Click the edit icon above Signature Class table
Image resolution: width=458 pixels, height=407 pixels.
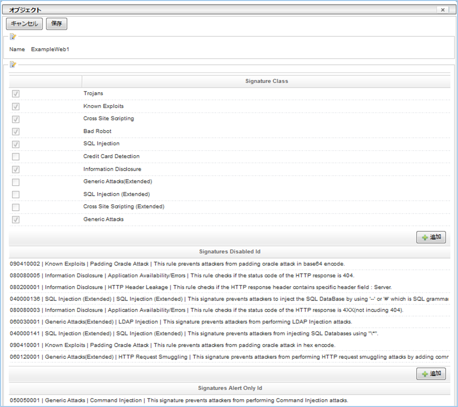[13, 64]
